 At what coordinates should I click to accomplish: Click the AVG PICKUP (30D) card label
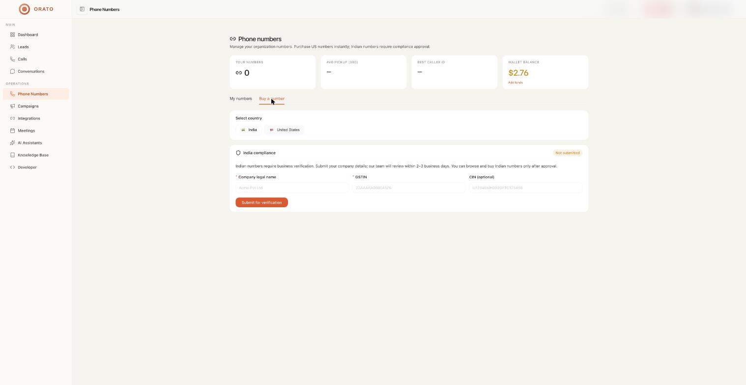tap(342, 62)
